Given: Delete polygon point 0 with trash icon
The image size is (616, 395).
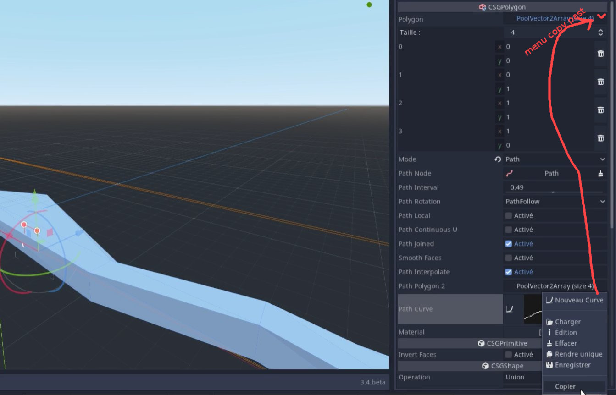Looking at the screenshot, I should 600,54.
